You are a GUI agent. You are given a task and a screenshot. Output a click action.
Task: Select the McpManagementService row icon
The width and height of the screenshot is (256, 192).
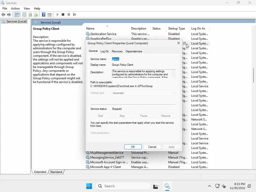pos(88,153)
